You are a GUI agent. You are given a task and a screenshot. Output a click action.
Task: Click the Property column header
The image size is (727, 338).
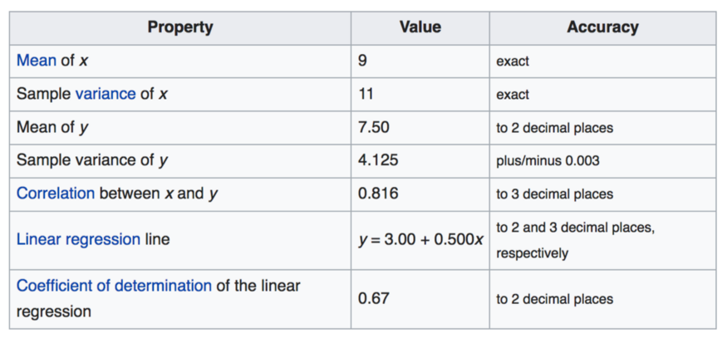[x=180, y=27]
